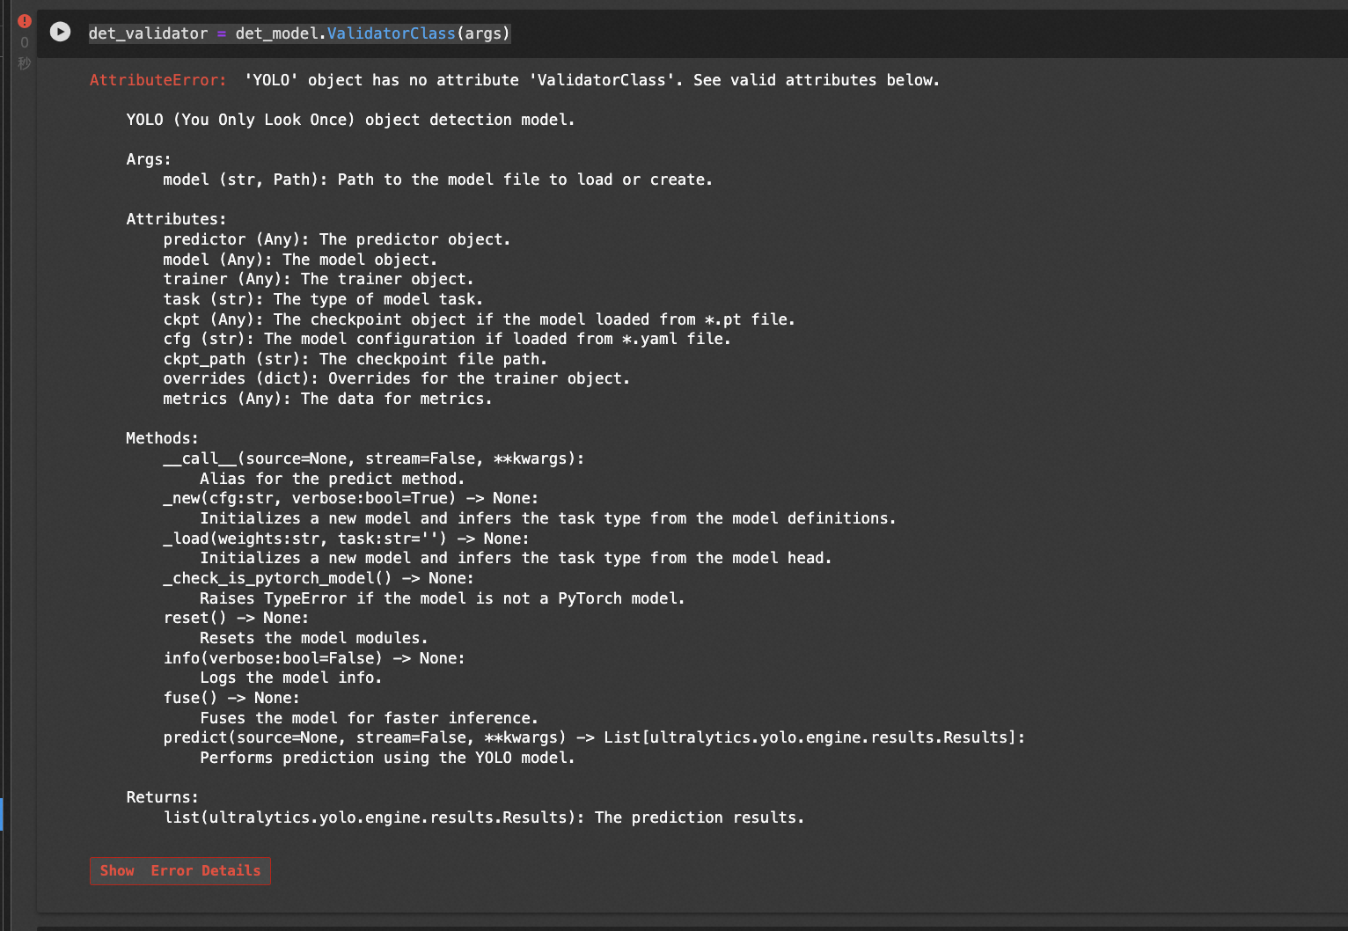1348x931 pixels.
Task: Click the 0秒 execution time label
Action: (24, 53)
